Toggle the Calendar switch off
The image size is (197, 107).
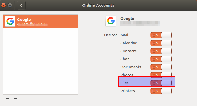161,43
